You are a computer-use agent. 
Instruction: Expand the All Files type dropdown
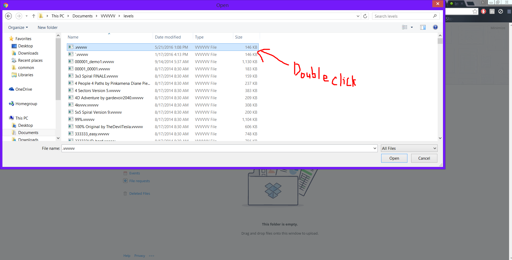coord(409,148)
